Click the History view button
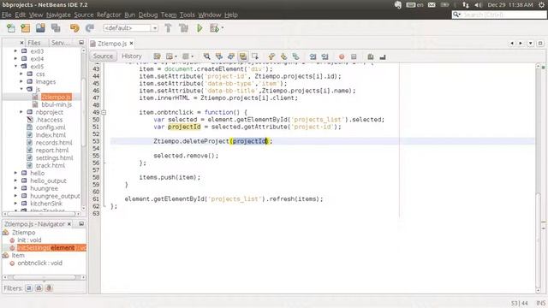 tap(131, 56)
